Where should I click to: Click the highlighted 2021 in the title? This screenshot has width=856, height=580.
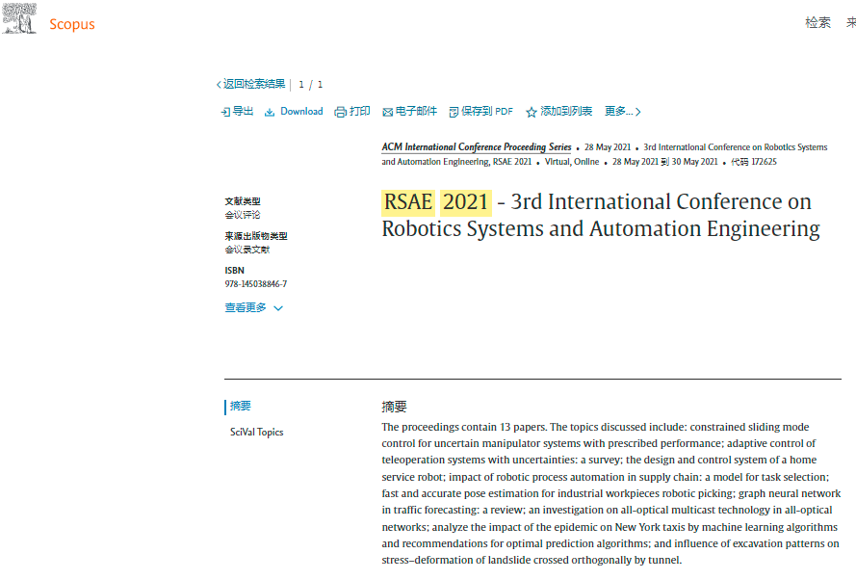466,202
